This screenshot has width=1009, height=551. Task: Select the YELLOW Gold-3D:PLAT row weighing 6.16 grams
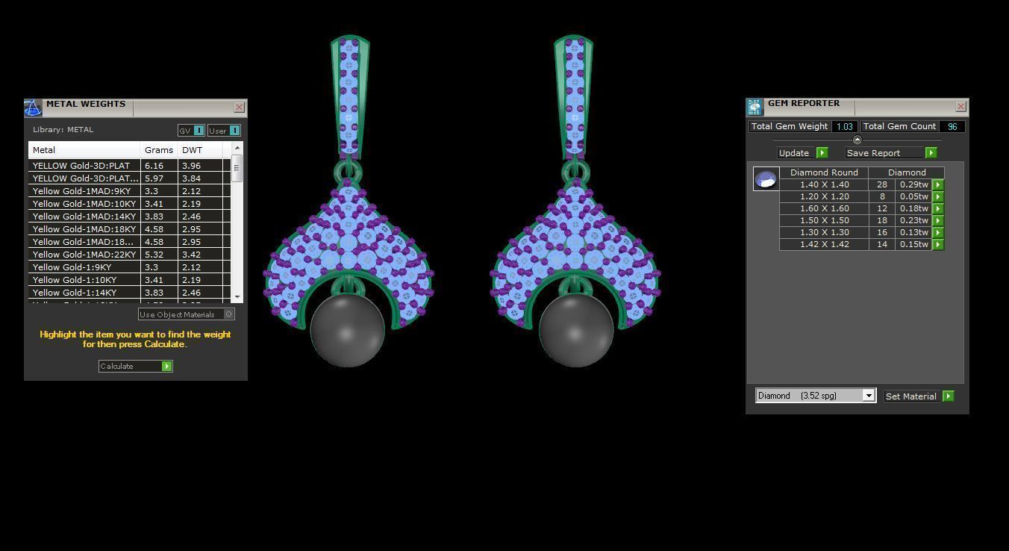(129, 166)
